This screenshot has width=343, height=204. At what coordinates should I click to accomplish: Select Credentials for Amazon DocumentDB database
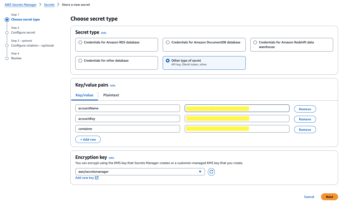pos(168,42)
